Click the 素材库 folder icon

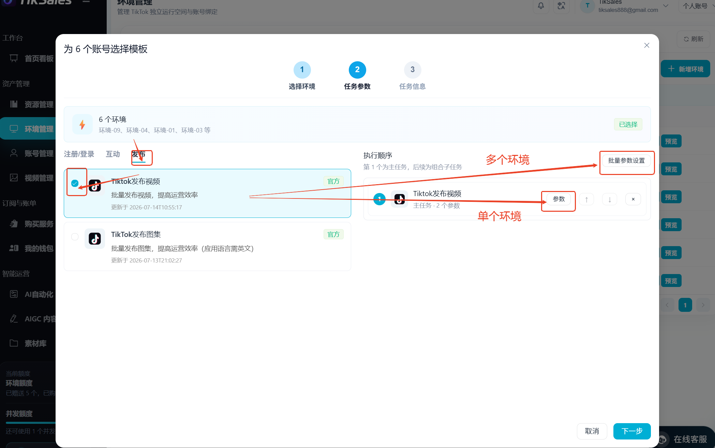[x=14, y=343]
